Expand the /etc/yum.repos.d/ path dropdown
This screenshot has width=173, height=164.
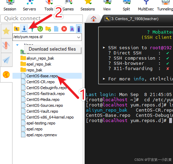tap(79, 37)
